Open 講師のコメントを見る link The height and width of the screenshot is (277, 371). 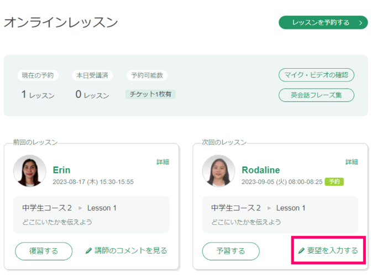click(x=127, y=250)
